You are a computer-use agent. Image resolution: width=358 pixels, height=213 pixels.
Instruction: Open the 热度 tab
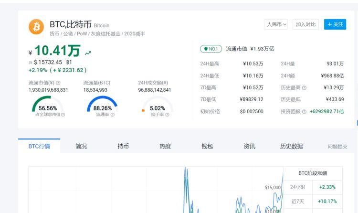[165, 146]
